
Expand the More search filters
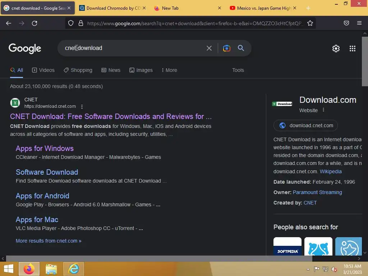click(x=170, y=70)
